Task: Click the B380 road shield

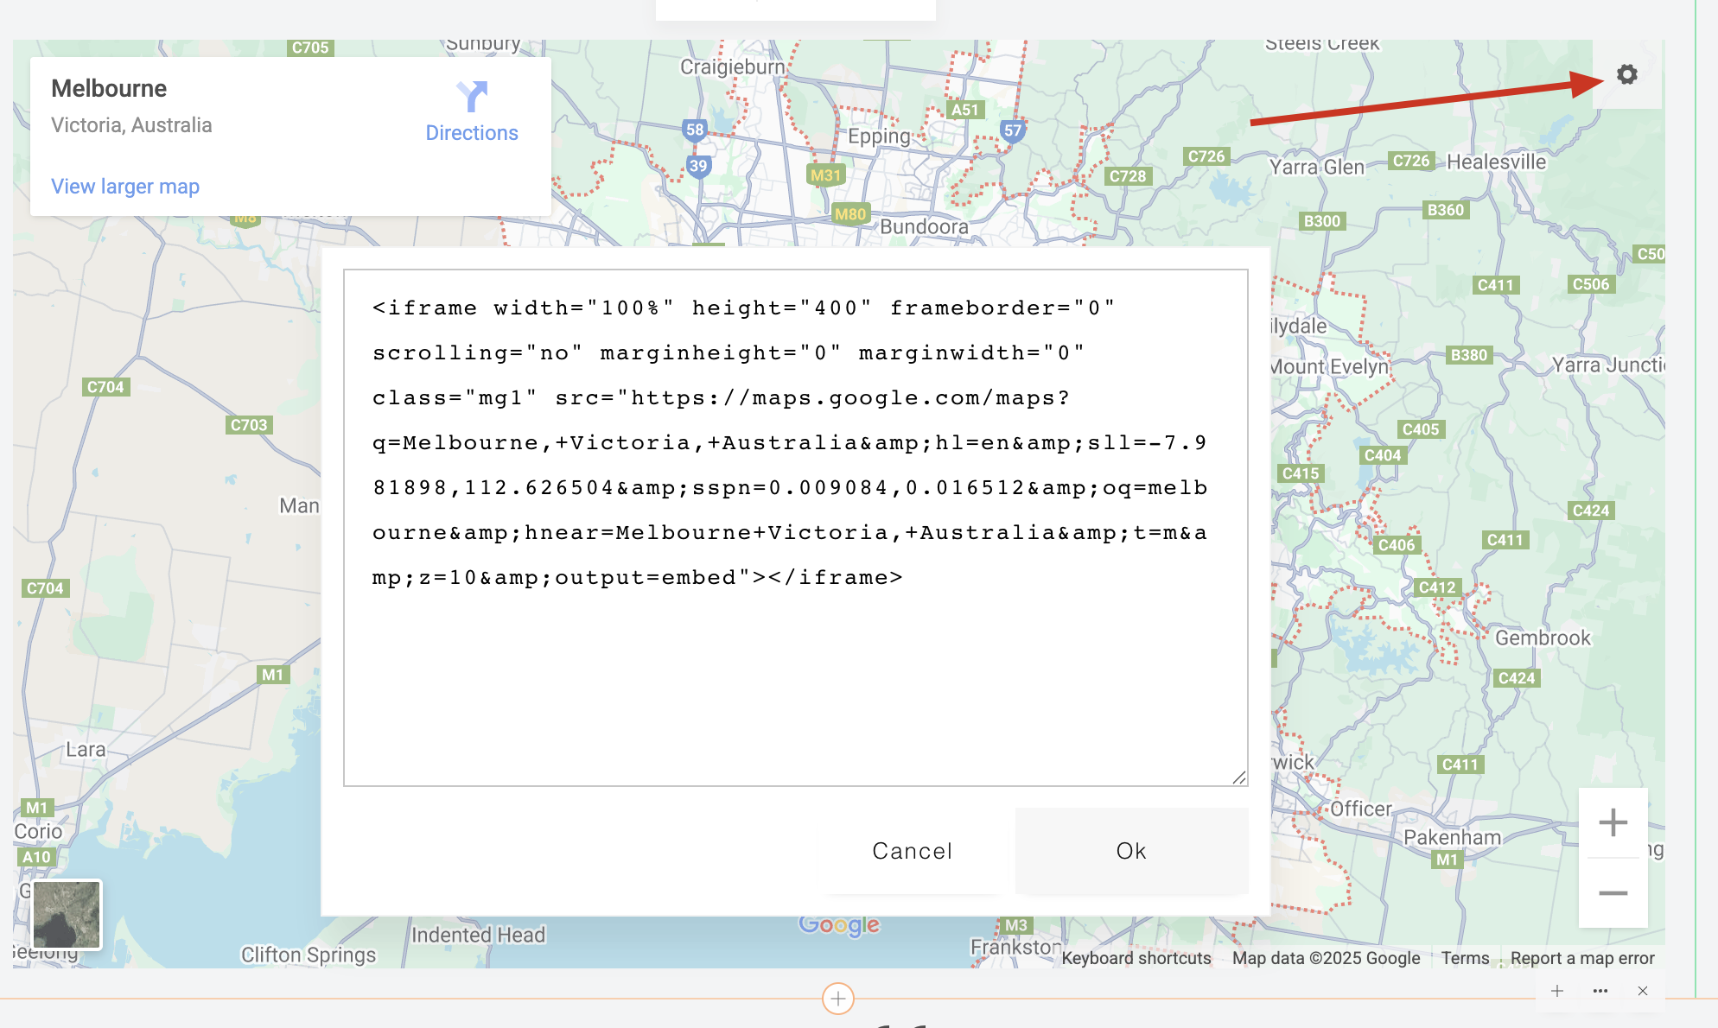Action: tap(1468, 355)
